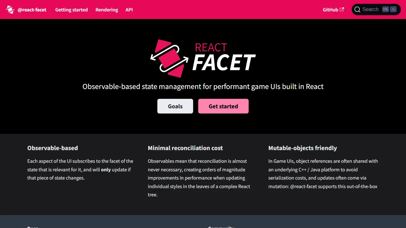Image resolution: width=406 pixels, height=228 pixels.
Task: Click the text "individual styles in the leaves of a complex React"
Action: pyautogui.click(x=199, y=187)
